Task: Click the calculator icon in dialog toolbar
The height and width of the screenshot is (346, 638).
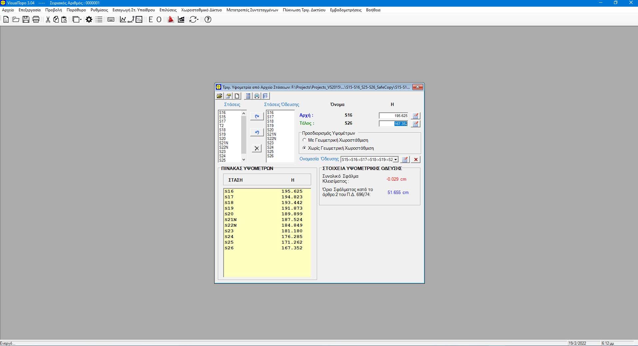Action: pyautogui.click(x=248, y=96)
